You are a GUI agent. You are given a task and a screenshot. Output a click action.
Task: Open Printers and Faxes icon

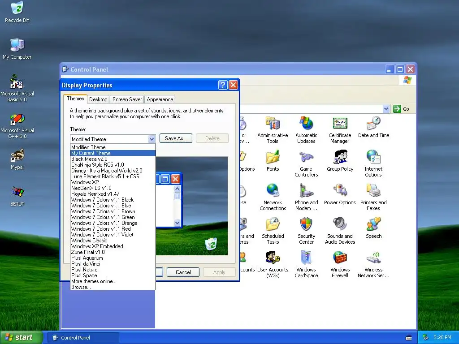coord(373,197)
